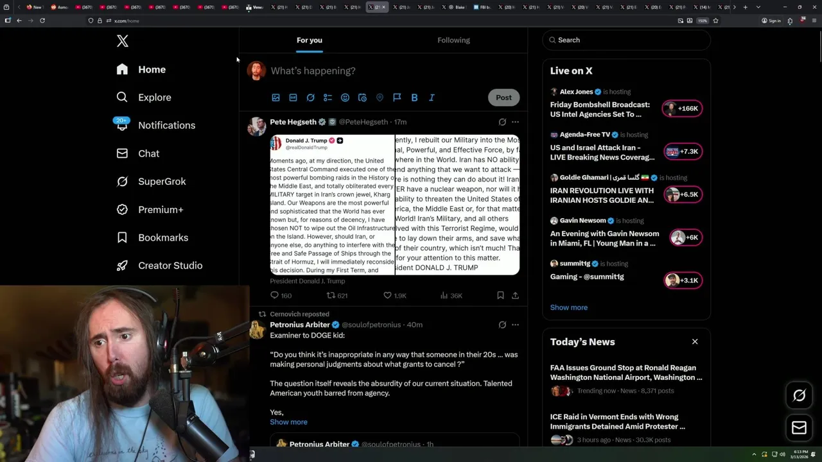Click the X Search box
Screen dimensions: 822x462
coord(626,40)
